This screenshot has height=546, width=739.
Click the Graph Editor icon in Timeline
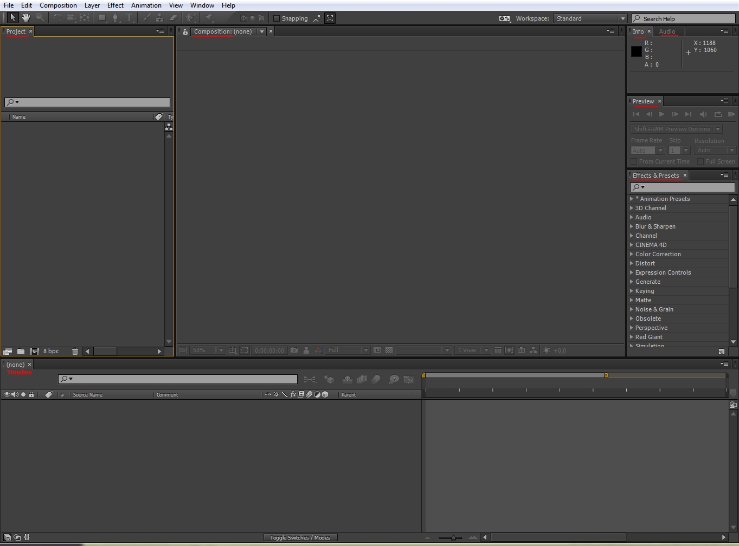tap(409, 380)
